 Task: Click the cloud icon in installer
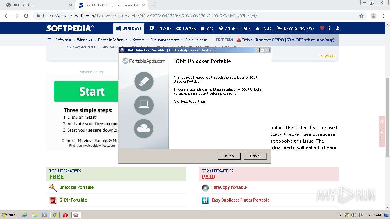[144, 129]
